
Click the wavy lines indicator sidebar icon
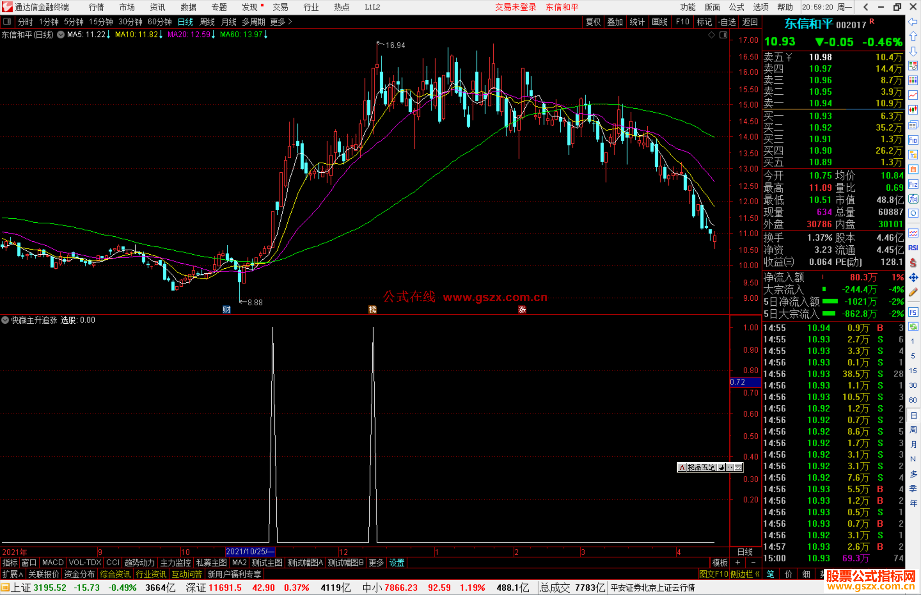(x=913, y=233)
